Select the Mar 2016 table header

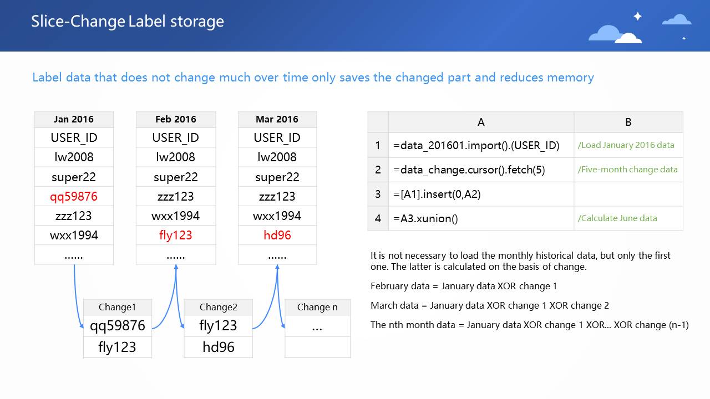click(x=277, y=119)
